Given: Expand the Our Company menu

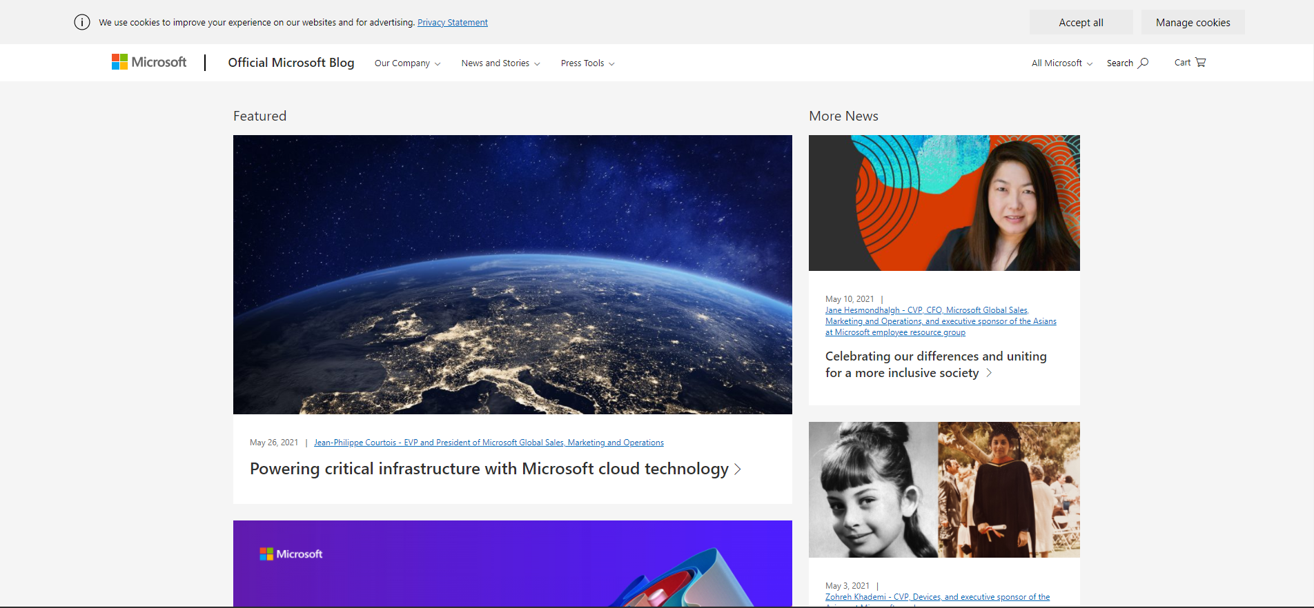Looking at the screenshot, I should [x=407, y=63].
